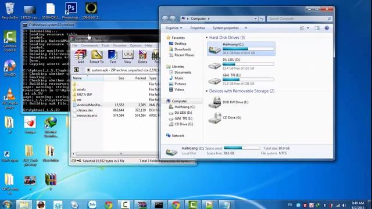Click the View icon in WinRAR toolbar
Image resolution: width=372 pixels, height=209 pixels.
pyautogui.click(x=128, y=57)
